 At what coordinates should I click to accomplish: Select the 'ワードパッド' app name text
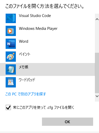27,80
